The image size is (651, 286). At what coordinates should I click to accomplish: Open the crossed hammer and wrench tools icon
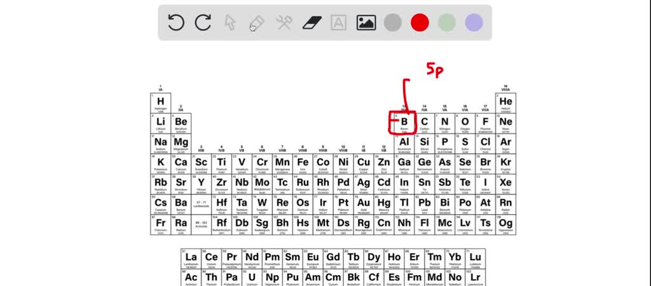coord(284,23)
